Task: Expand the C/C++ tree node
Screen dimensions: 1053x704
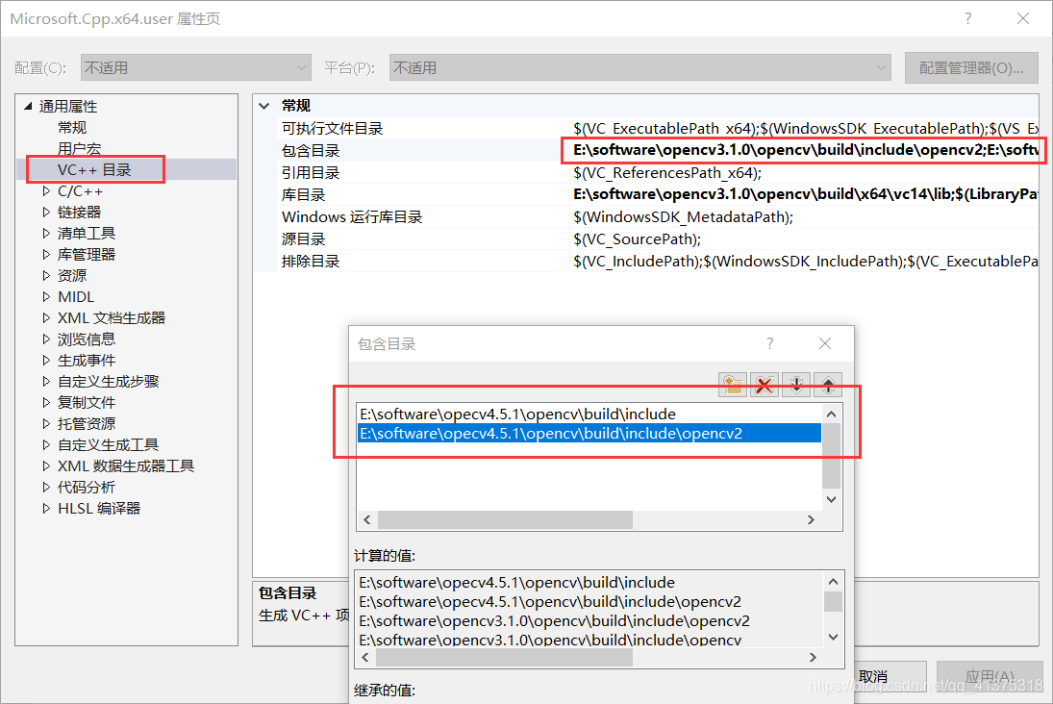Action: 46,191
